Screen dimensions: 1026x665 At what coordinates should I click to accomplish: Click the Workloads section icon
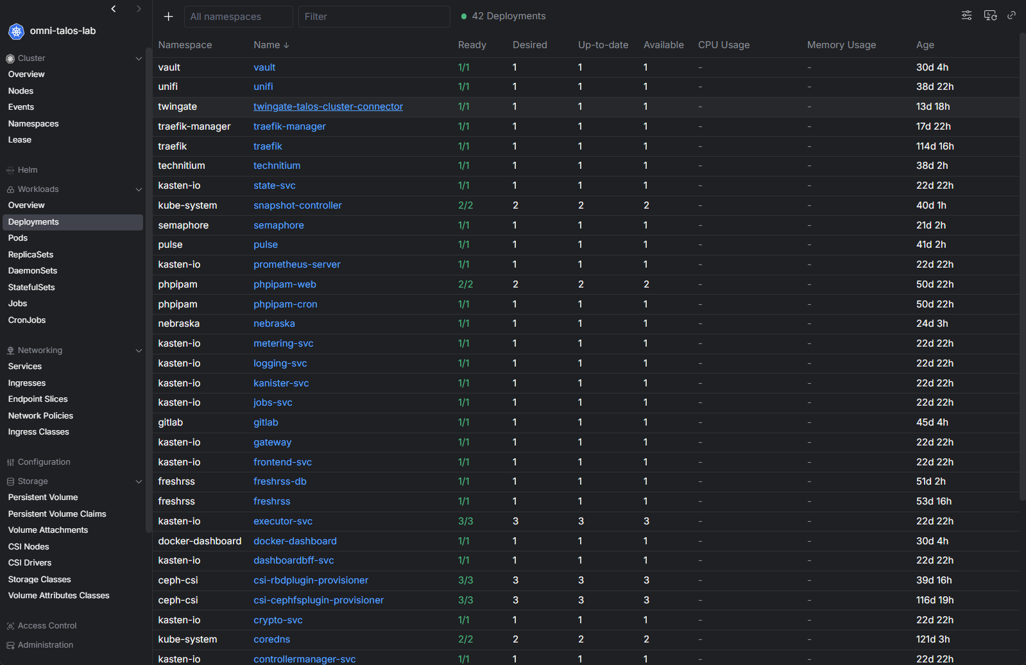(10, 189)
